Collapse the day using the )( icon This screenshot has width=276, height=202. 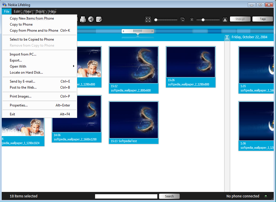coord(227,37)
